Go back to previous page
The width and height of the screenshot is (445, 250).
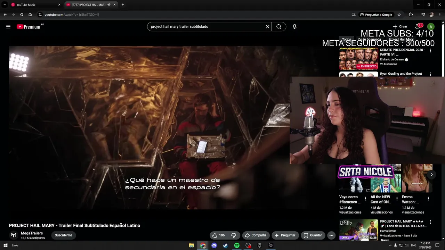click(x=5, y=15)
